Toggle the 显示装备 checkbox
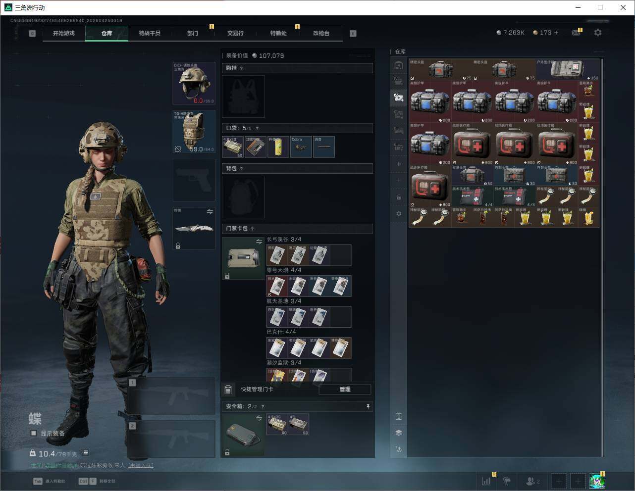This screenshot has height=491, width=635. coord(34,433)
